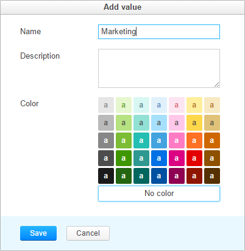Pick the sky blue swatch in second row

159,123
